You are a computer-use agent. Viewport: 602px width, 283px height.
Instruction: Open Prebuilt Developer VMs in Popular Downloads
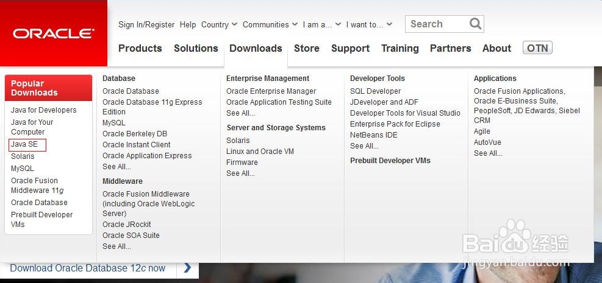point(42,220)
